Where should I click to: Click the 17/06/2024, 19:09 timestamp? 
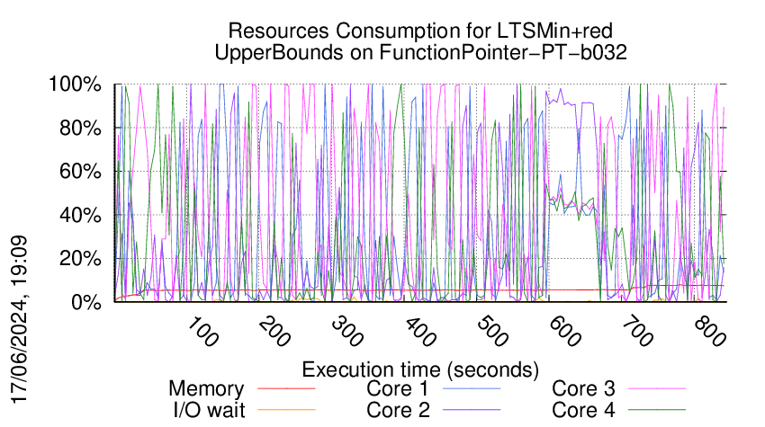click(19, 320)
